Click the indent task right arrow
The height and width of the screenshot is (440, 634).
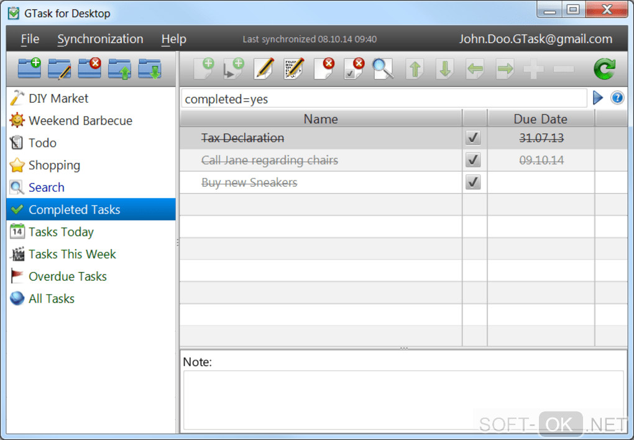[x=505, y=69]
